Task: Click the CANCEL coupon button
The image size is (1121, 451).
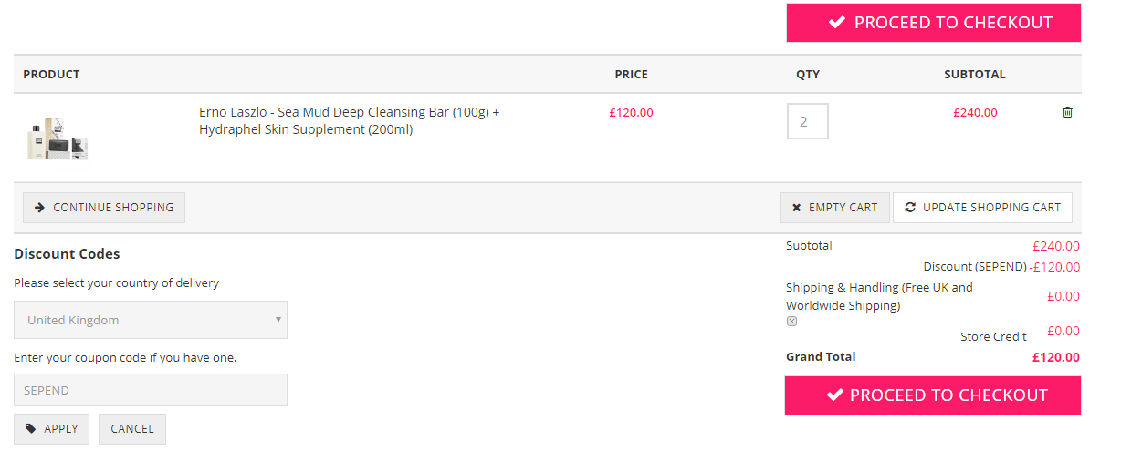Action: (x=132, y=429)
